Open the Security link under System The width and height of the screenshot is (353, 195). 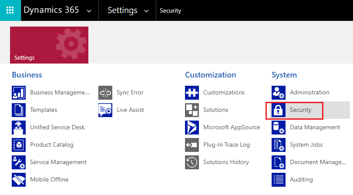[300, 110]
